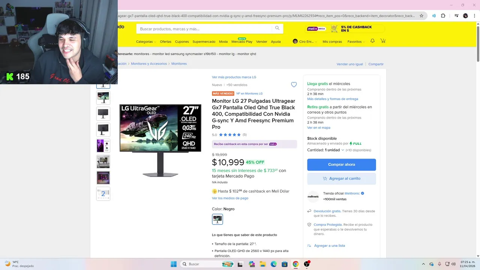The width and height of the screenshot is (480, 270).
Task: Expand the Favoritos dropdown
Action: click(x=356, y=42)
